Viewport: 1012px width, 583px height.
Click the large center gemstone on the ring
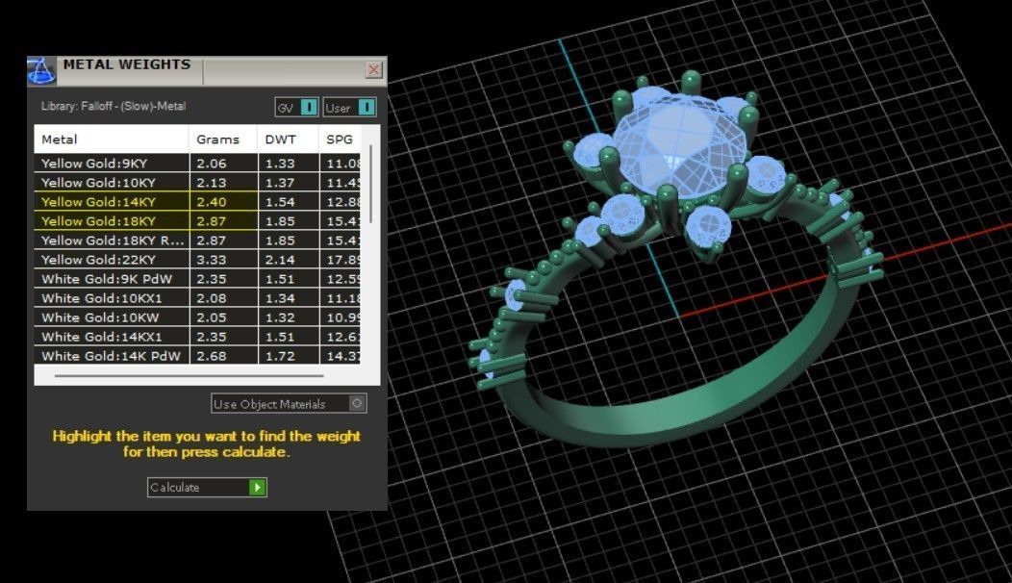pyautogui.click(x=679, y=146)
